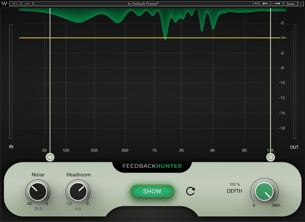
Task: Click the 100 % depth value readout
Action: 235,184
